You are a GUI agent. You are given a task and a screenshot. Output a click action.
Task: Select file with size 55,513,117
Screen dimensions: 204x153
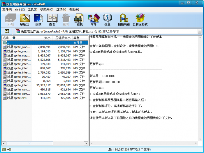click(45, 85)
